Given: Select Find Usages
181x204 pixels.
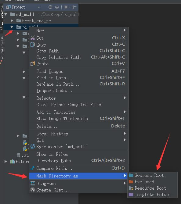Looking at the screenshot, I should pyautogui.click(x=79, y=71).
